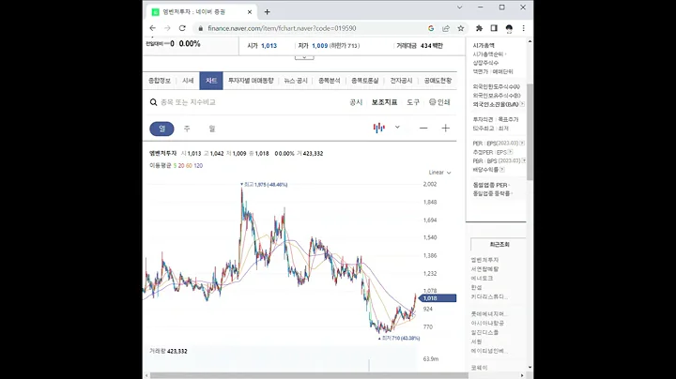Open 한섬 in recent list
676x379 pixels.
[476, 287]
